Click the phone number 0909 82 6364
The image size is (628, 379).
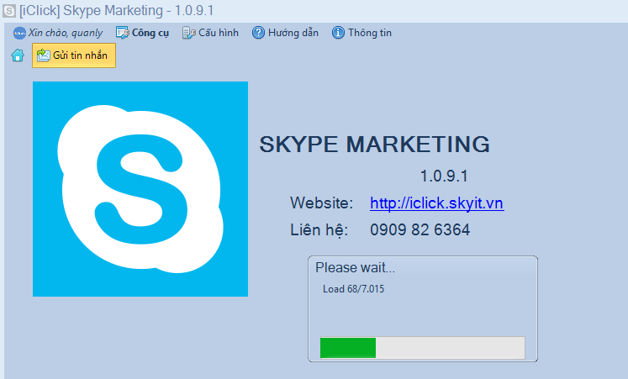pyautogui.click(x=420, y=229)
